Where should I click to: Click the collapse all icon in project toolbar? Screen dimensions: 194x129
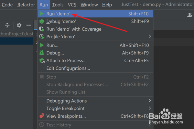(x=7, y=25)
